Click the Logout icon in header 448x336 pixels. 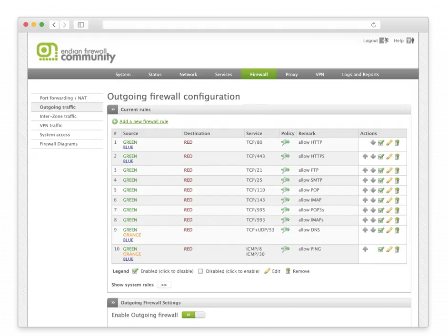click(384, 41)
